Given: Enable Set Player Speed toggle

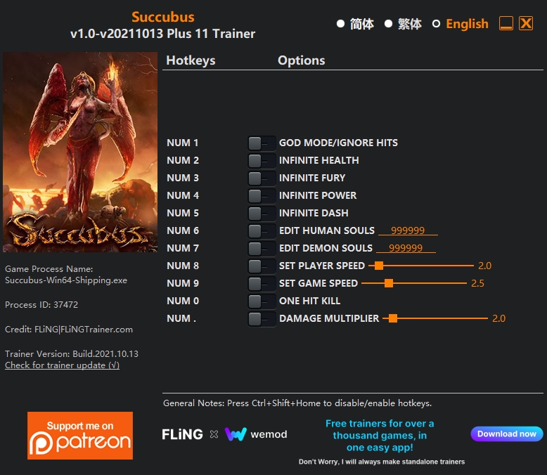Looking at the screenshot, I should 262,266.
